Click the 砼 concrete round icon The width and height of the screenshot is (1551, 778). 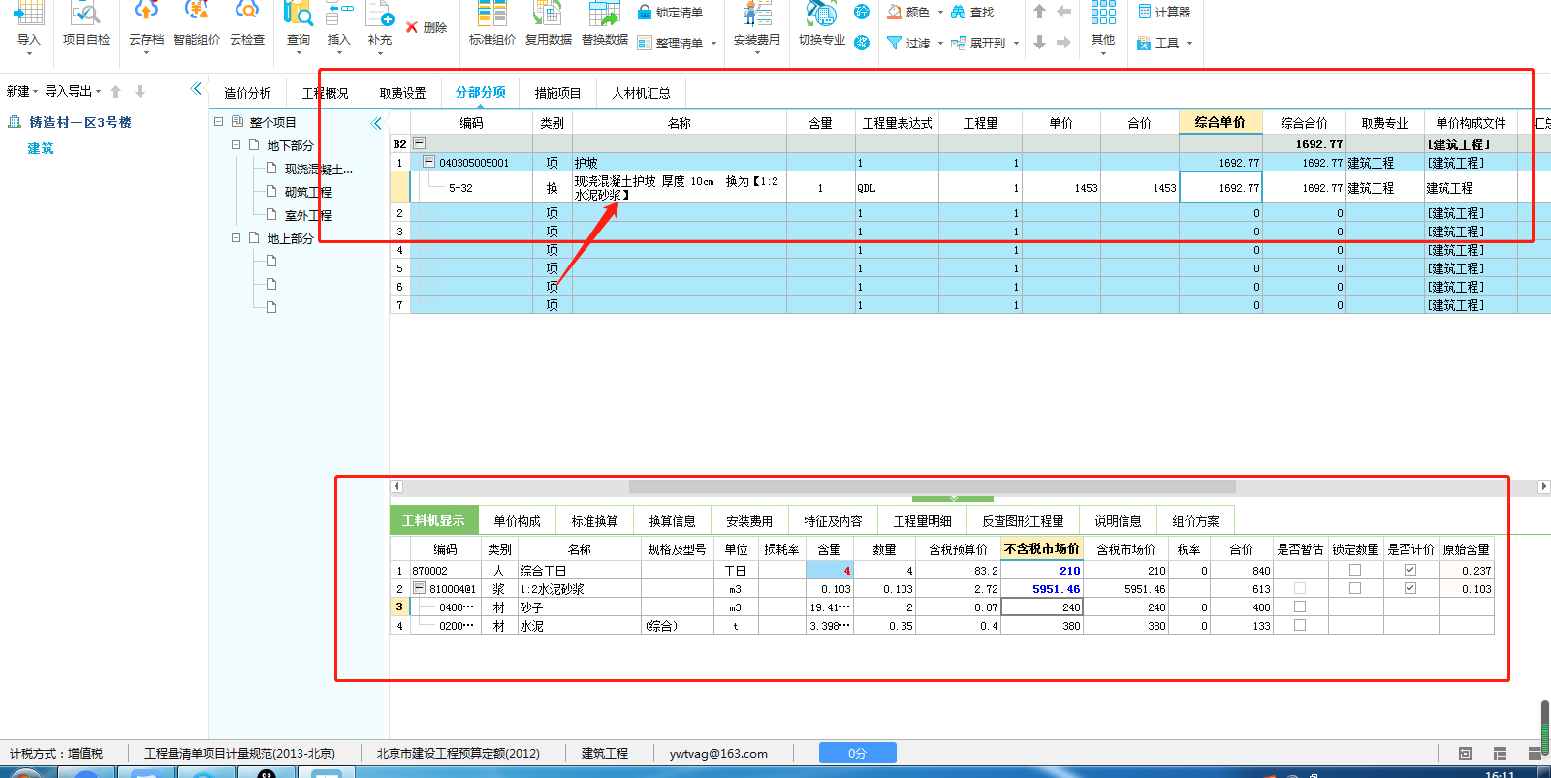(862, 12)
